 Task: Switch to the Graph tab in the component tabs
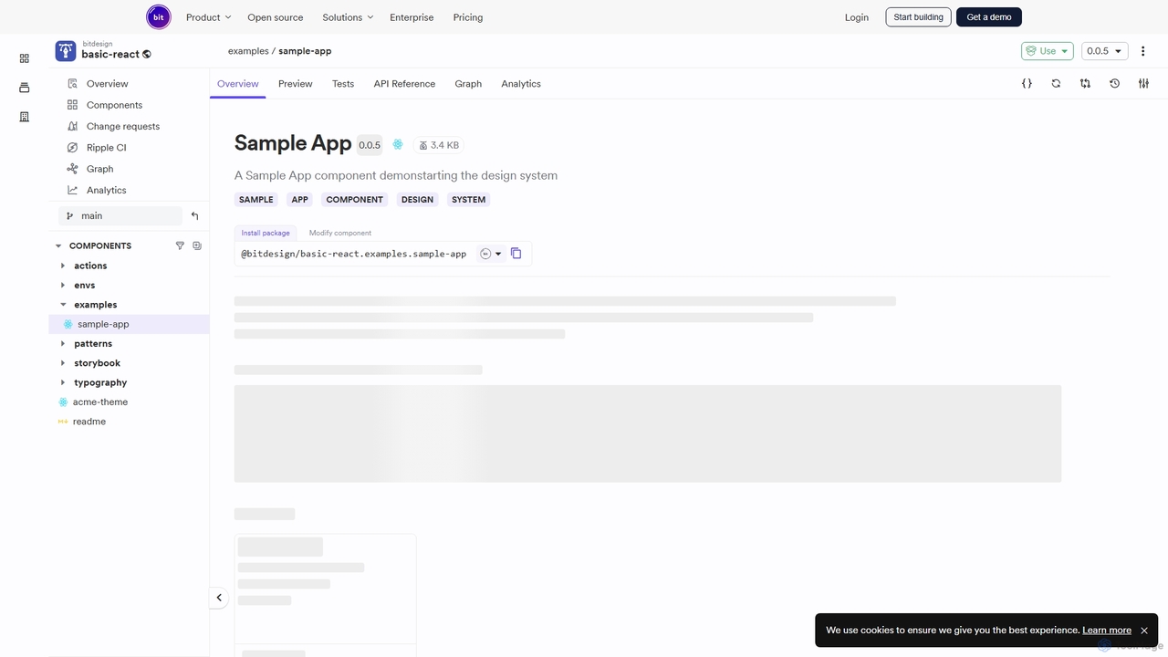[468, 84]
